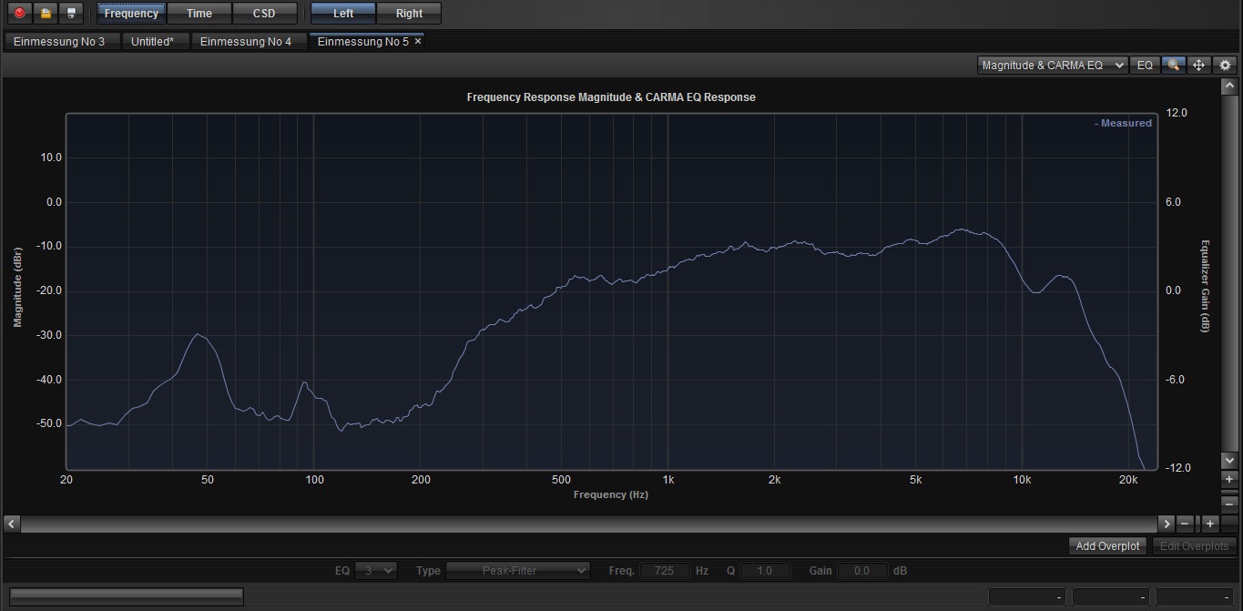Switch to Time view
The image size is (1243, 611).
click(199, 14)
